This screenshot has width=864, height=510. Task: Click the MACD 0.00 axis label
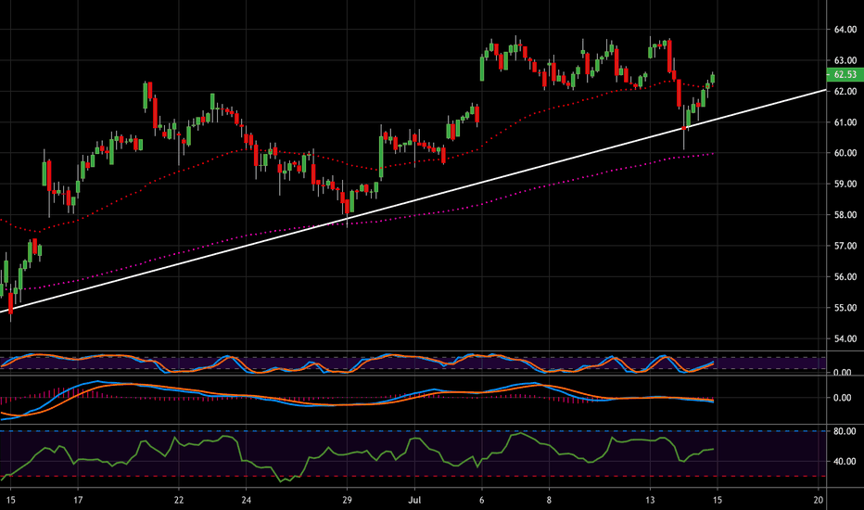[842, 398]
